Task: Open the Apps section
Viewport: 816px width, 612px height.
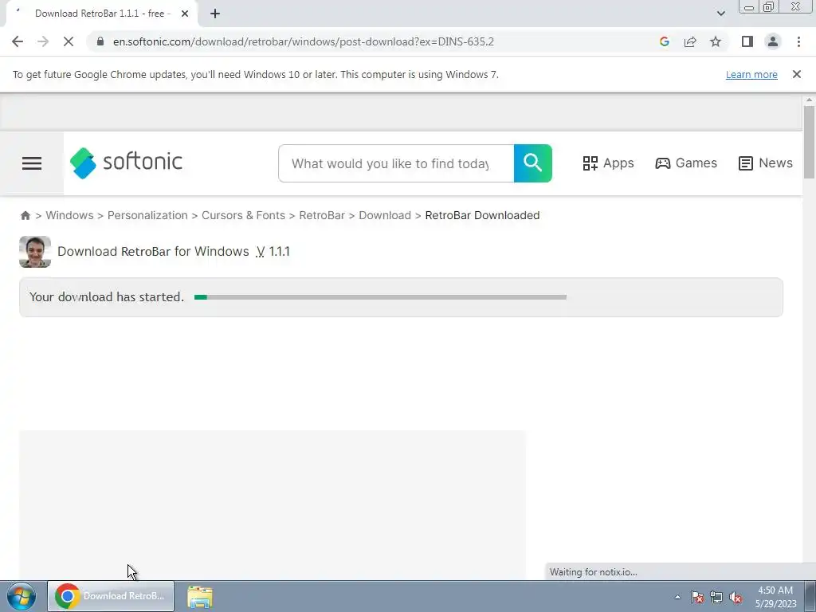Action: point(608,163)
